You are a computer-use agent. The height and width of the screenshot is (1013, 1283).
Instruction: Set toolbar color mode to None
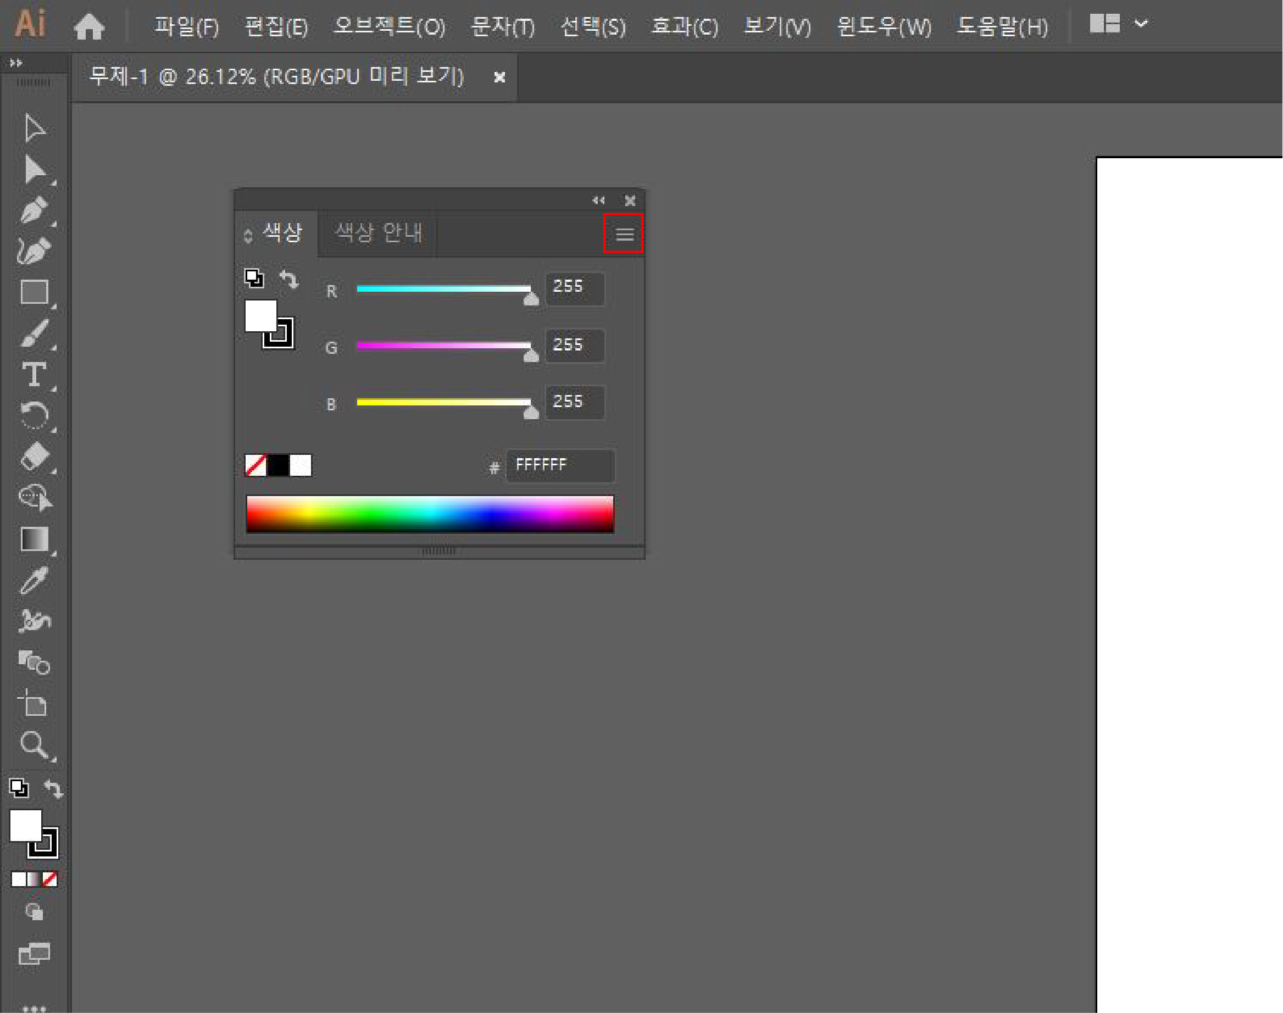point(50,879)
